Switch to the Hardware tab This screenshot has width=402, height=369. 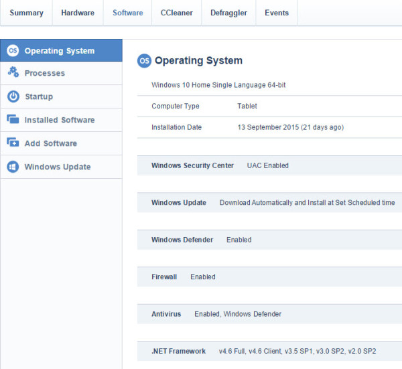tap(78, 13)
